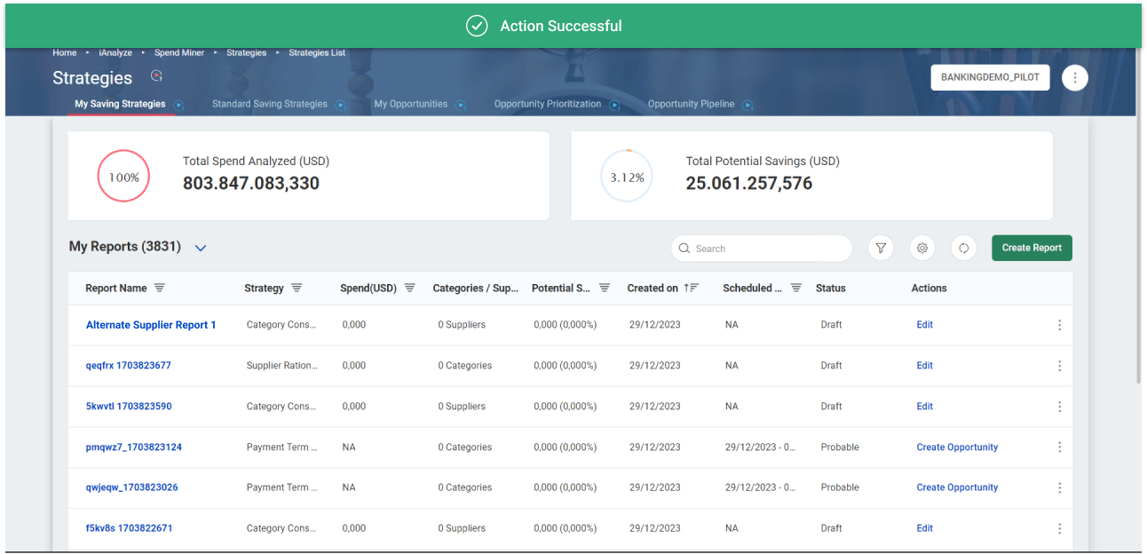The image size is (1147, 554).
Task: Open kebab menu for pmqwz7_1703823124 row
Action: coord(1059,447)
